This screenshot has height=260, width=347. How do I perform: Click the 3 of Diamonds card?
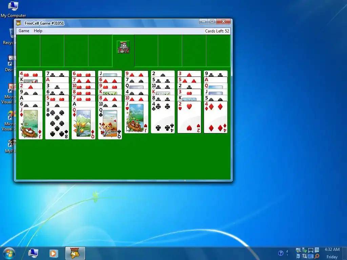pos(189,73)
